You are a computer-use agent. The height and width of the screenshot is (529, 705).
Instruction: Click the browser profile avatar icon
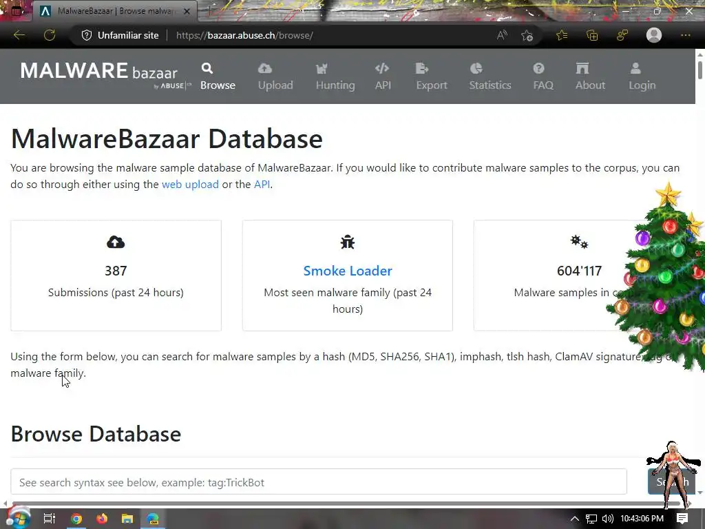[654, 35]
